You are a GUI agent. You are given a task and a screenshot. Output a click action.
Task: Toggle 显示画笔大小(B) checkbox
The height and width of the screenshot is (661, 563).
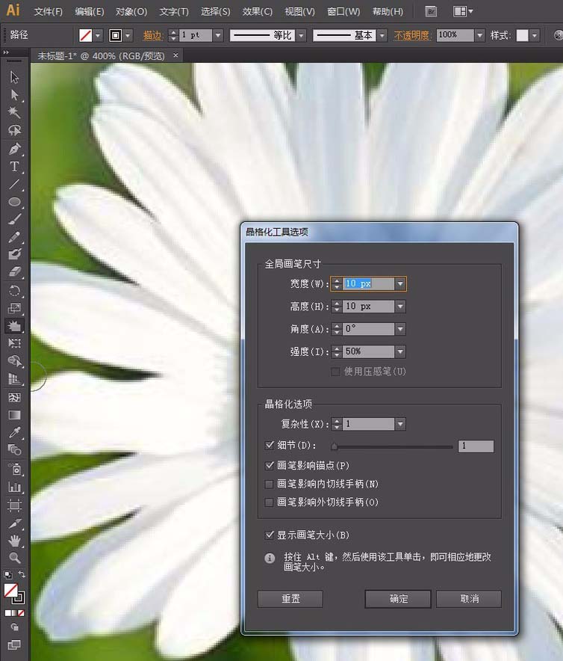click(x=269, y=535)
